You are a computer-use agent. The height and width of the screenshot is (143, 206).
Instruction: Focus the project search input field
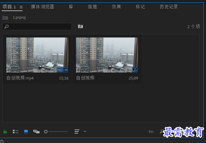click(x=37, y=26)
